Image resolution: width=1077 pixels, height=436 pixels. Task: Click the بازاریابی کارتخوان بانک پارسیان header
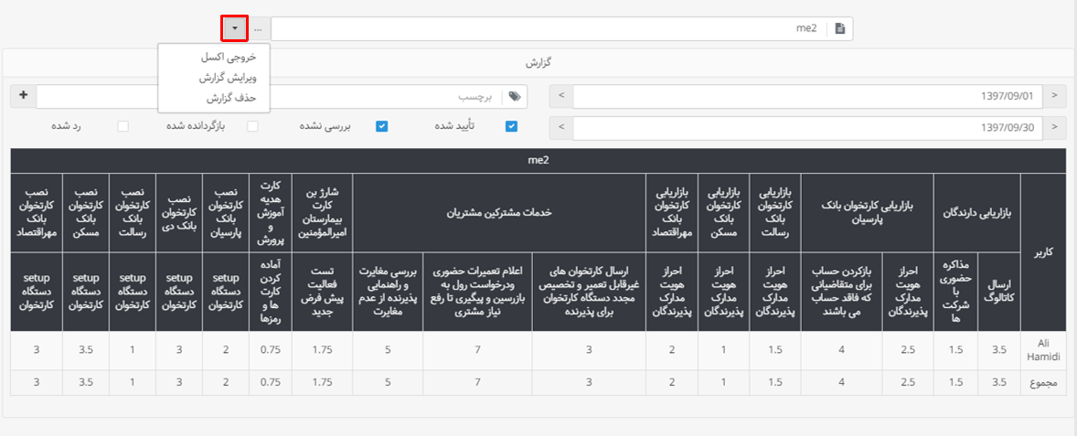868,212
